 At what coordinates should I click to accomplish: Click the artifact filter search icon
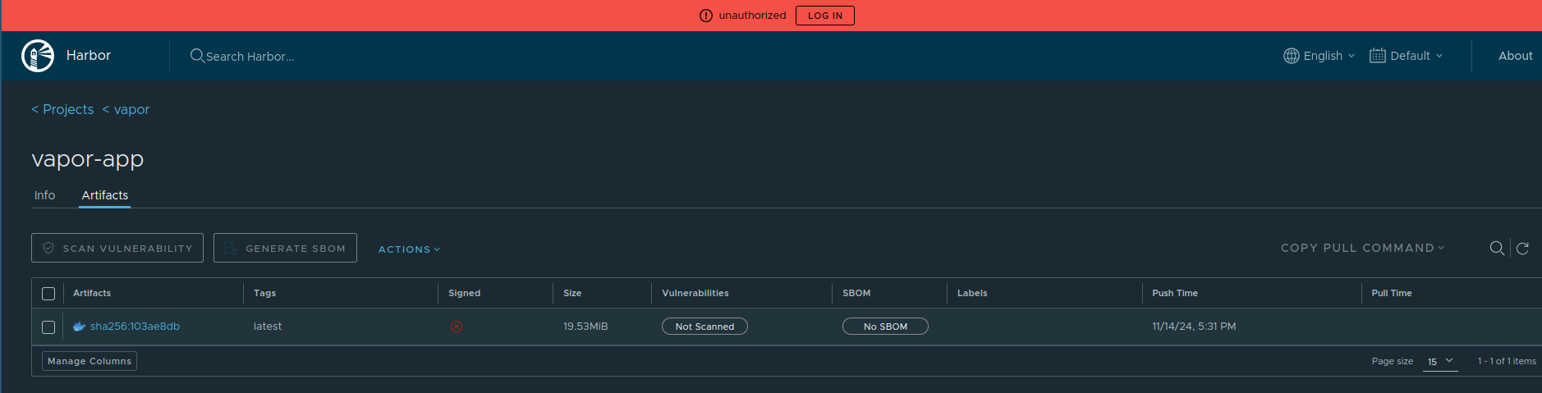point(1497,249)
